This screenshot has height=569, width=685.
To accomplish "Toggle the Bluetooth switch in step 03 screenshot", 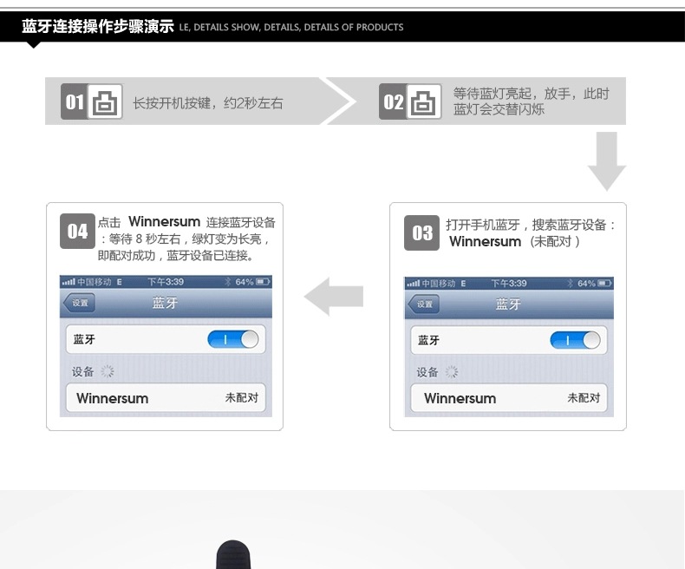I will pyautogui.click(x=576, y=340).
